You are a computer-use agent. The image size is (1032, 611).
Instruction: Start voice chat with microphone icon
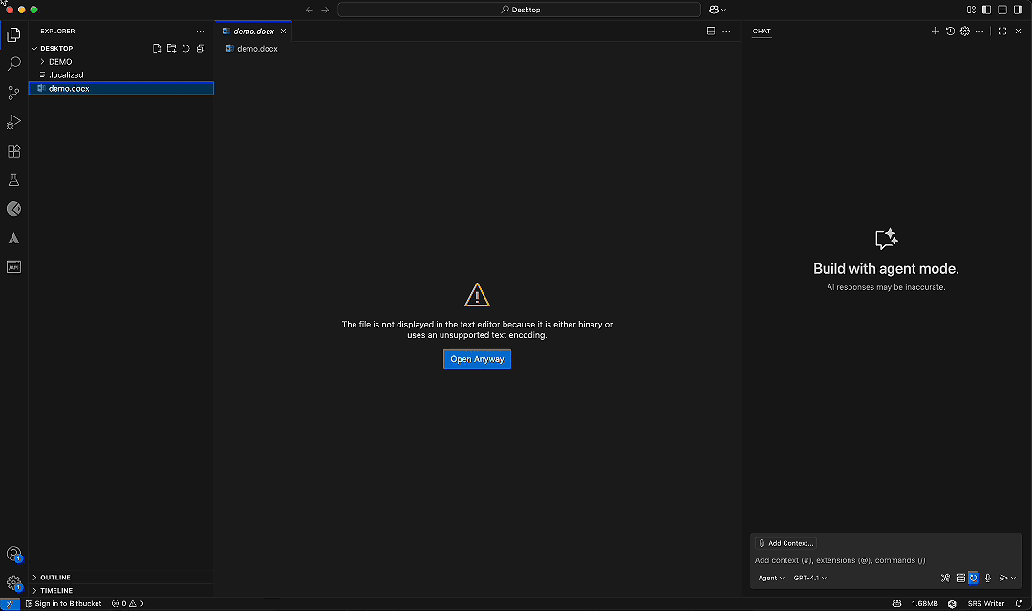click(x=988, y=579)
